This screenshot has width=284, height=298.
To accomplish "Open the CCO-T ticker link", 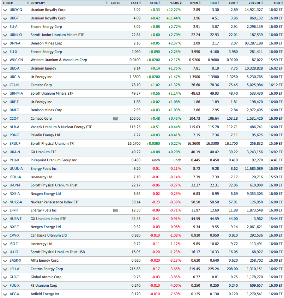I will (14, 118).
